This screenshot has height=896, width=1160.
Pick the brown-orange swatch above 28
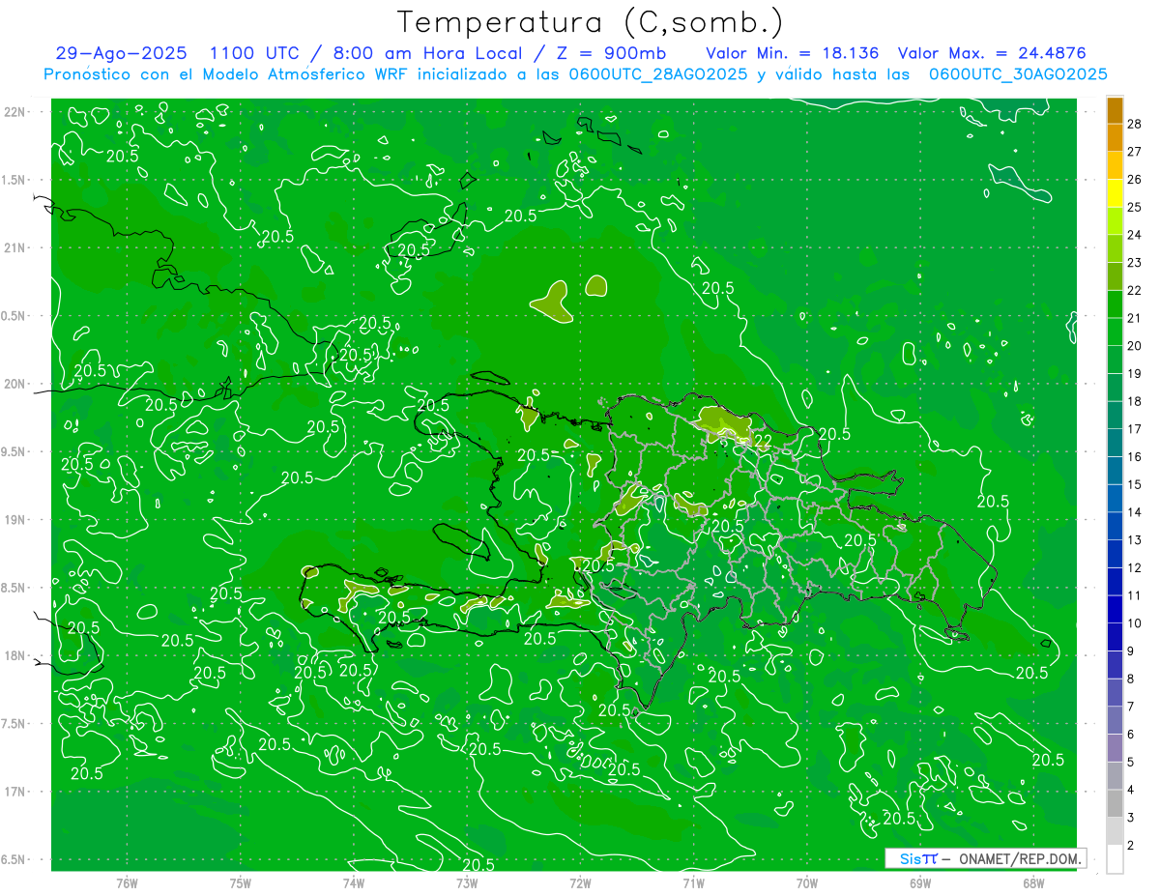(1115, 109)
